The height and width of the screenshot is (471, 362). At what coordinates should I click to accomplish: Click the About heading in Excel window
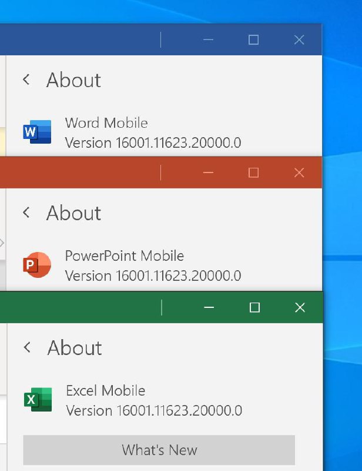75,347
